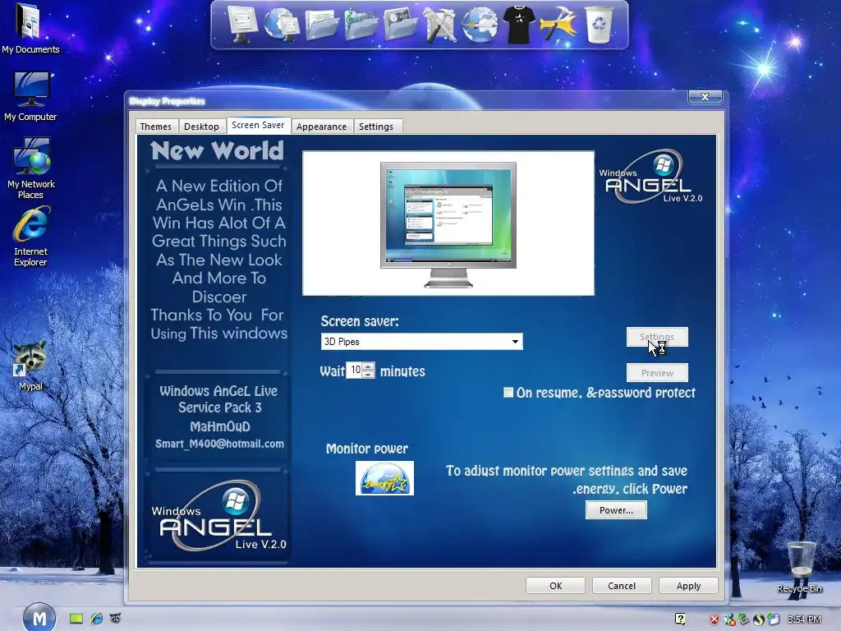Click the Apply button
841x631 pixels.
[689, 586]
